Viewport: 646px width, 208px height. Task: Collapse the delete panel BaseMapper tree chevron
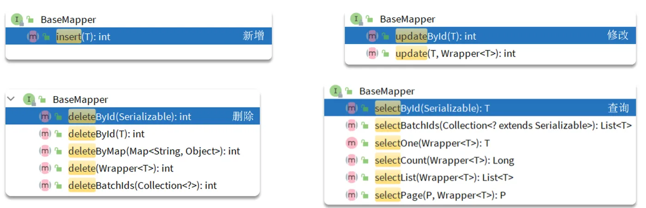pyautogui.click(x=12, y=99)
